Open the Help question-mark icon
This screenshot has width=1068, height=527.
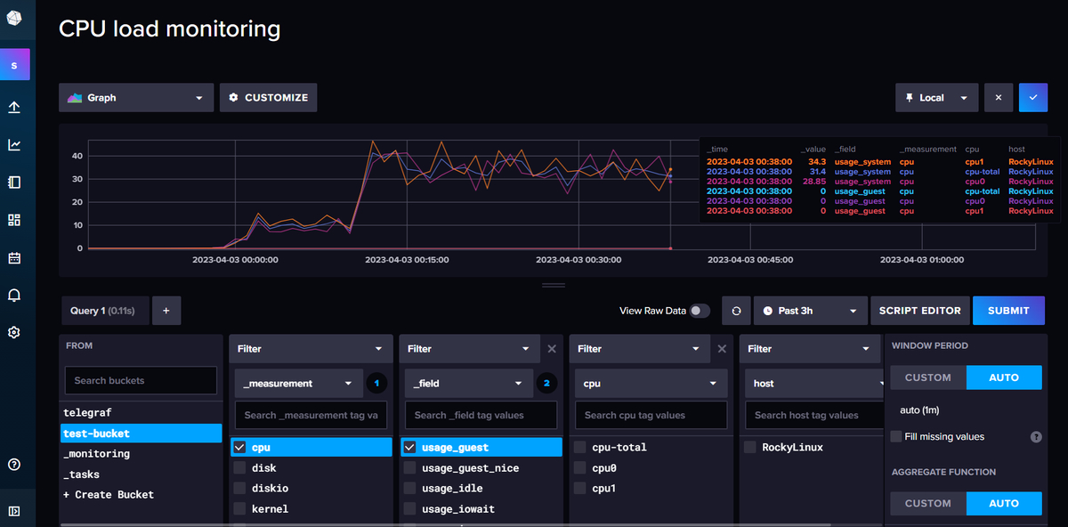tap(15, 464)
